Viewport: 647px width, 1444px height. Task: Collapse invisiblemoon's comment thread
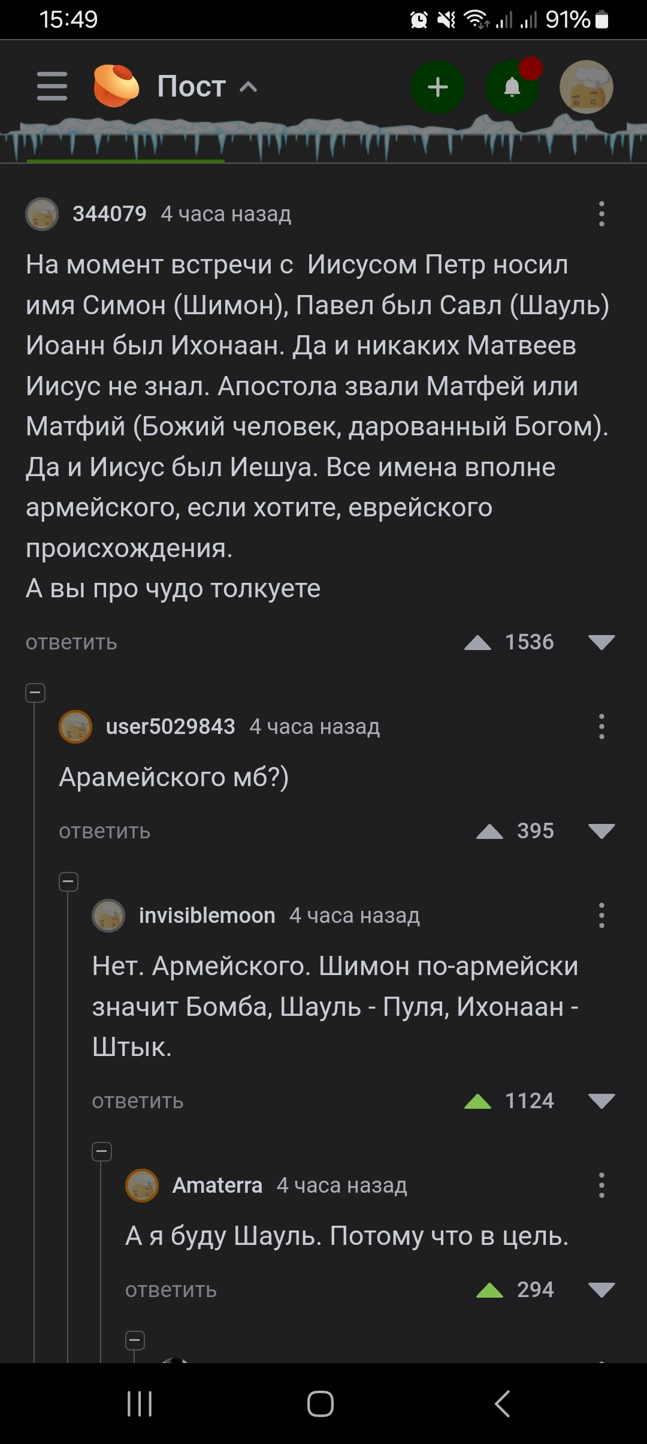69,882
